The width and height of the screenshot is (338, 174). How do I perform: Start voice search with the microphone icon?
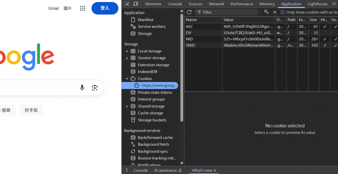point(82,88)
